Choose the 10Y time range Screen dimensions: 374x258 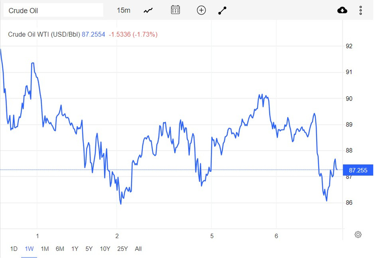pos(105,249)
